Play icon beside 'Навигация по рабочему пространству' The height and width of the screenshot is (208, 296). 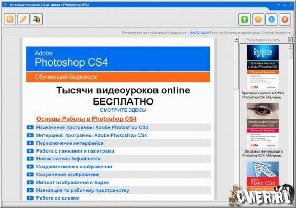tap(30, 190)
